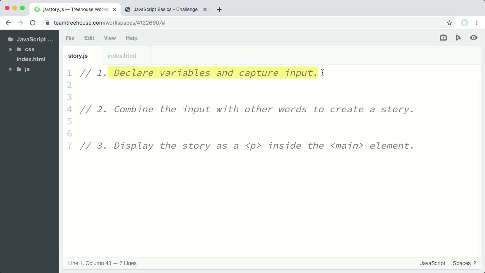This screenshot has width=485, height=273.
Task: Click the js folder icon
Action: 19,69
